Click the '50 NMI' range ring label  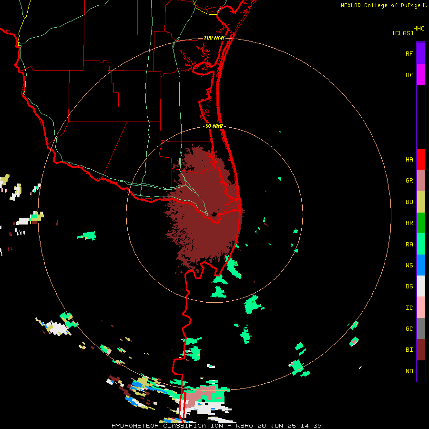coord(214,126)
